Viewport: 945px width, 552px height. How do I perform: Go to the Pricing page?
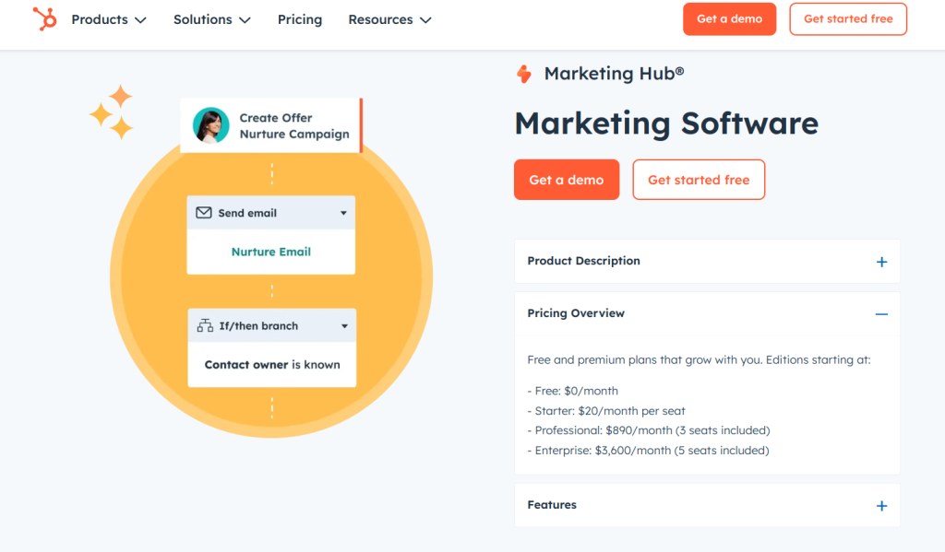(300, 19)
